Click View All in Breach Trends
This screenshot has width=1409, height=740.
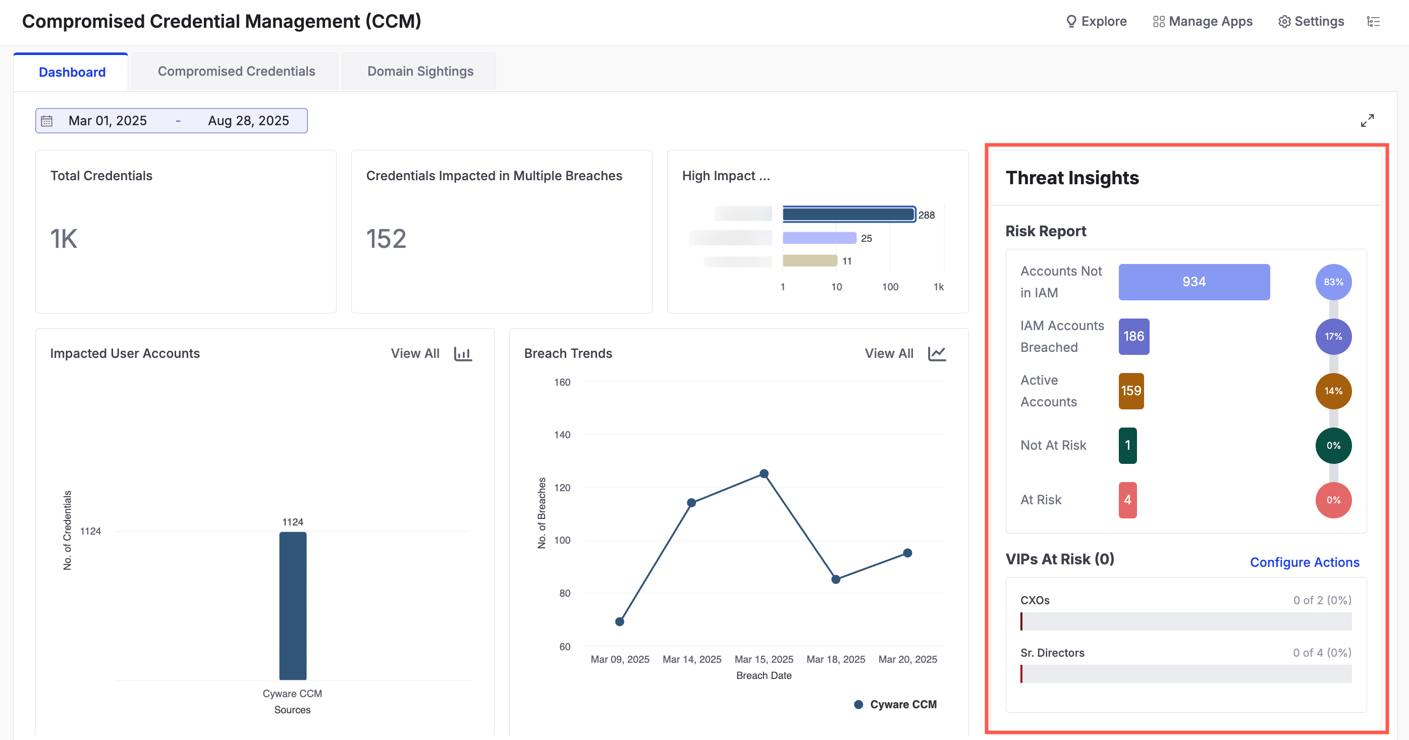coord(888,354)
